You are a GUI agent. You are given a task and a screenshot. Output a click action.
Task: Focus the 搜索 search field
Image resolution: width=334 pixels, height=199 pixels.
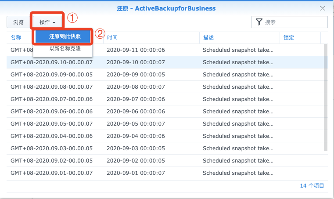click(x=290, y=22)
